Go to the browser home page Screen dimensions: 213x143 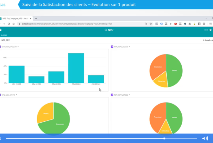[13, 24]
